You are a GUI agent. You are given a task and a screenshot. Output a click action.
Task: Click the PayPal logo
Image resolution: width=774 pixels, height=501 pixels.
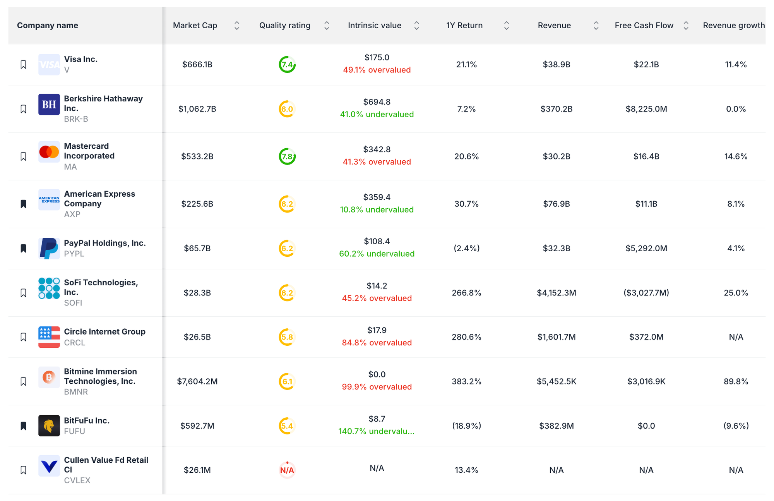click(49, 248)
